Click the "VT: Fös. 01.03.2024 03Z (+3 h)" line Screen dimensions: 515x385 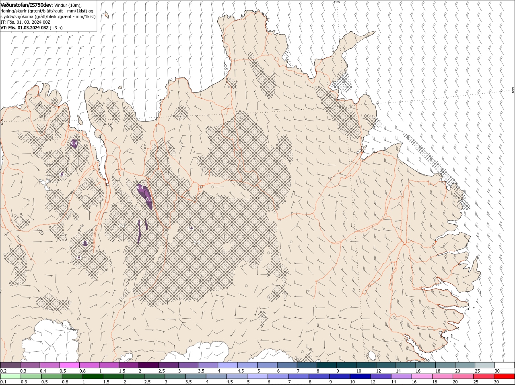coord(31,27)
